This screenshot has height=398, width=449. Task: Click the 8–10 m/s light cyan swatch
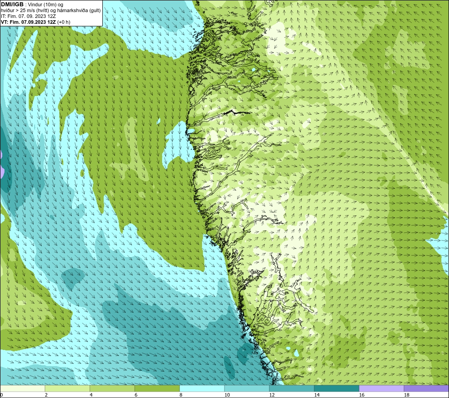(x=202, y=388)
